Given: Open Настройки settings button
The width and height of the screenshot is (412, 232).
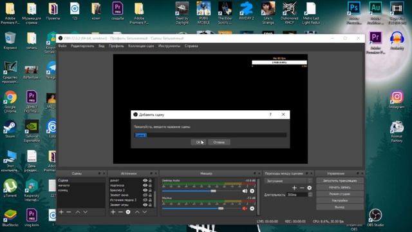Looking at the screenshot, I should coord(340,200).
